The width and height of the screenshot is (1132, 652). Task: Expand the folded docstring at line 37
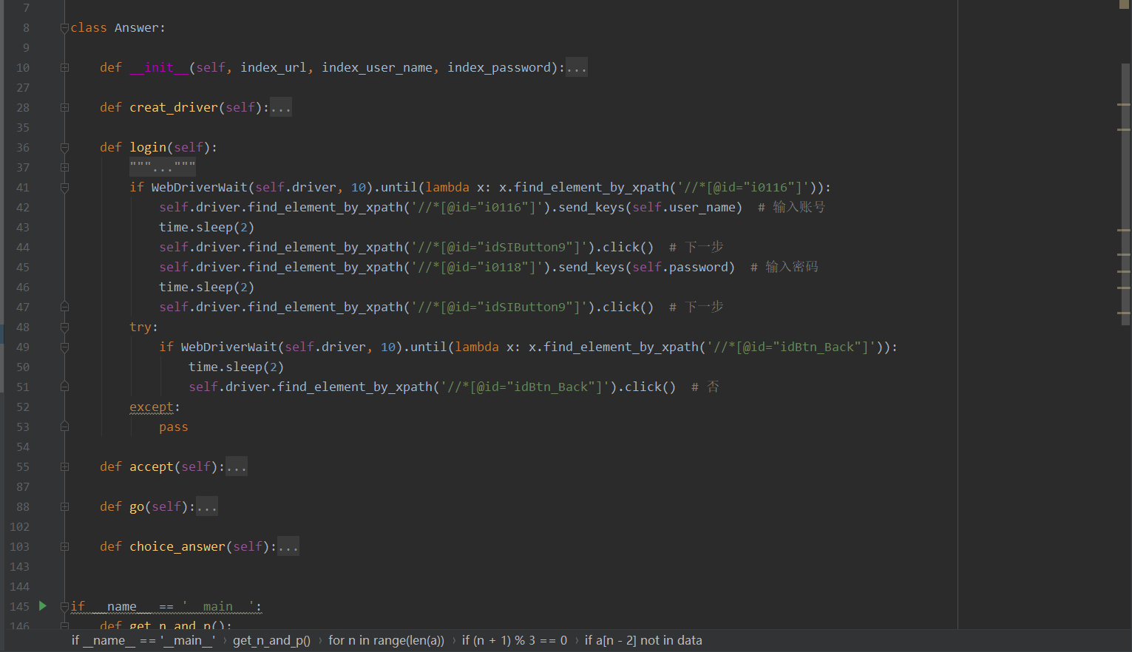click(x=64, y=168)
